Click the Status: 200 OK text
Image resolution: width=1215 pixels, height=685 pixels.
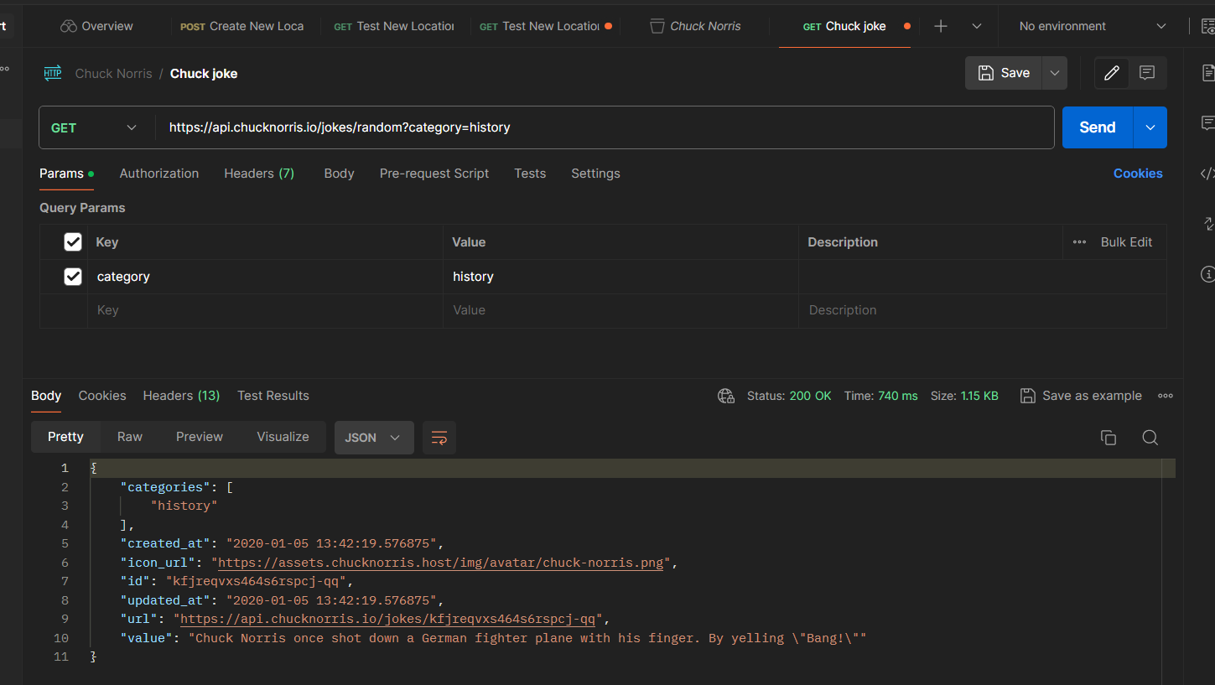(x=789, y=396)
